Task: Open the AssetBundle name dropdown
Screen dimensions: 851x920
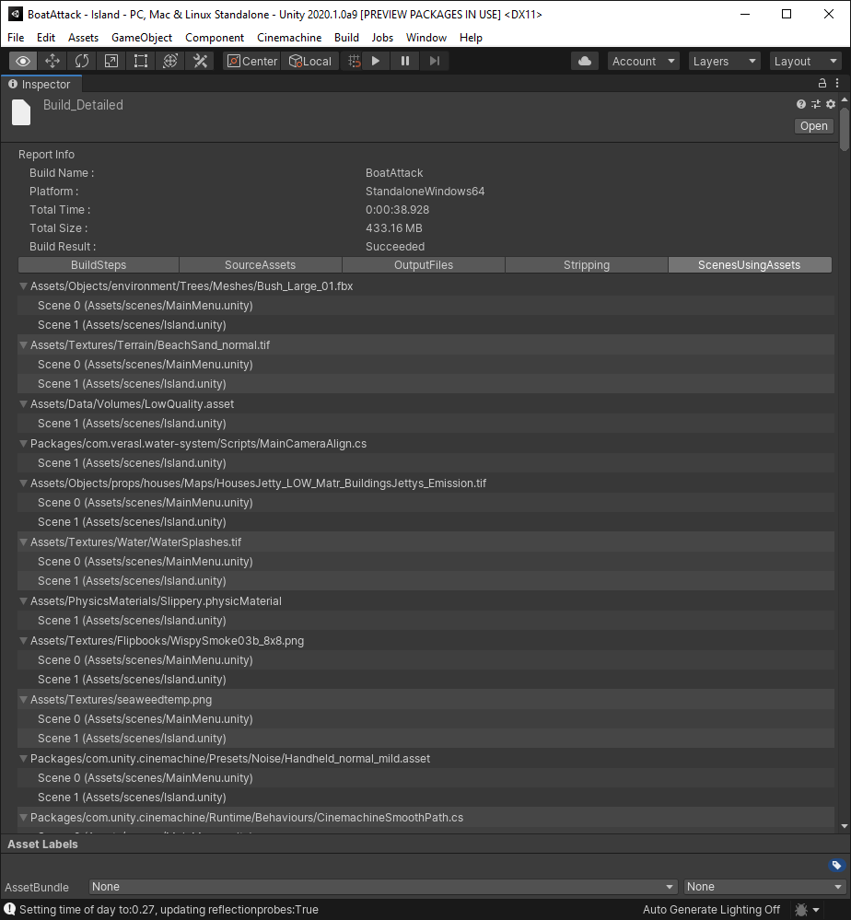Action: tap(383, 887)
